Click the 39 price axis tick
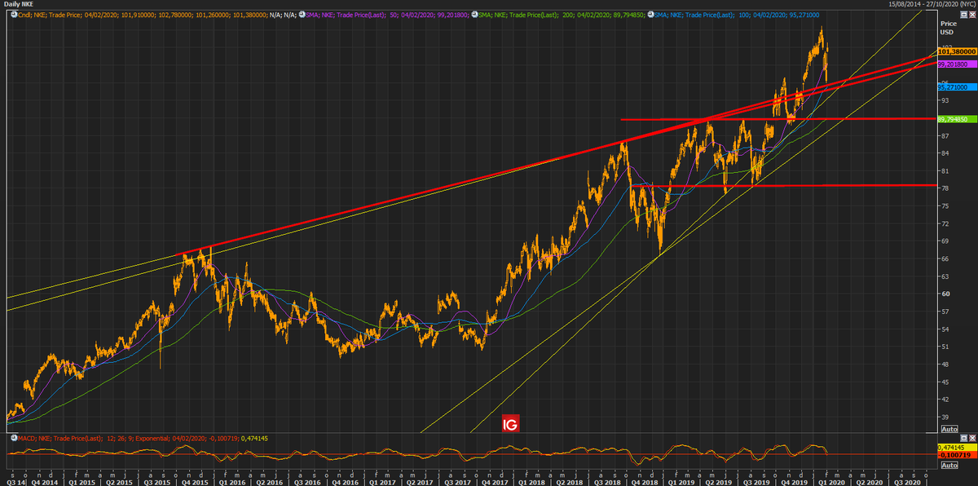Image resolution: width=978 pixels, height=486 pixels. pyautogui.click(x=945, y=417)
